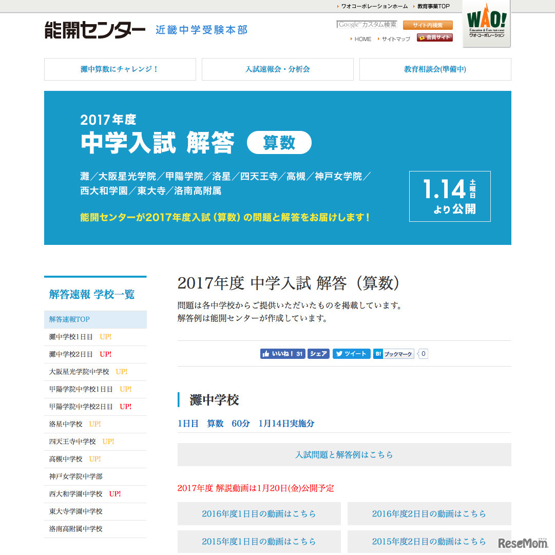Click the 近畿中学受験本部 header text
This screenshot has width=555, height=555.
click(x=201, y=30)
